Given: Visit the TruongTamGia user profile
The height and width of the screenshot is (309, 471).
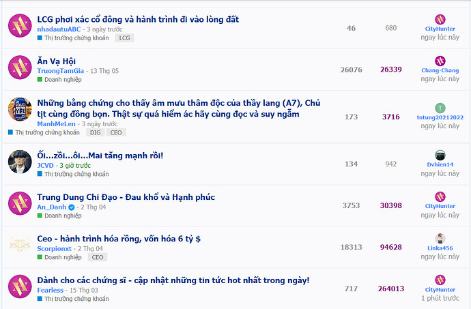Looking at the screenshot, I should pos(60,71).
